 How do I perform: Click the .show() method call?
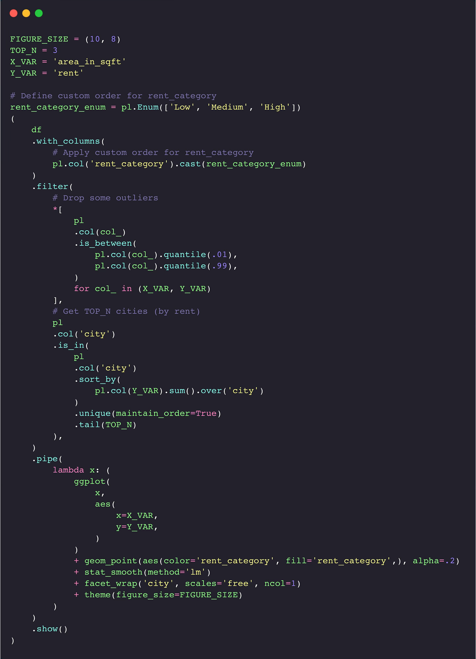point(50,629)
